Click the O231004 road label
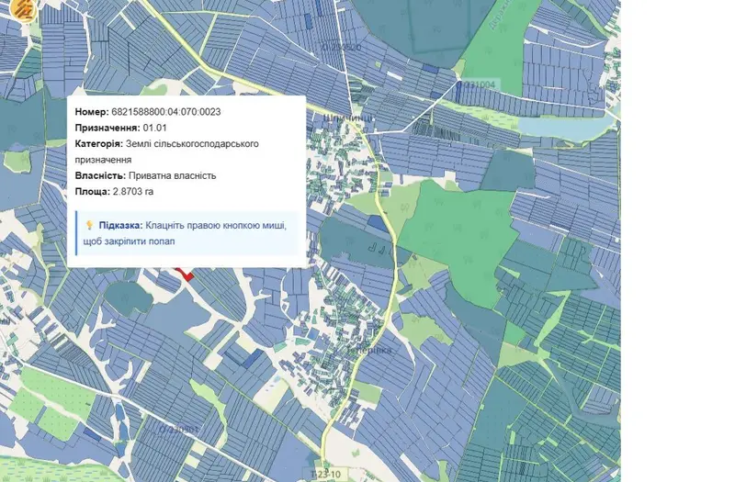 click(478, 84)
